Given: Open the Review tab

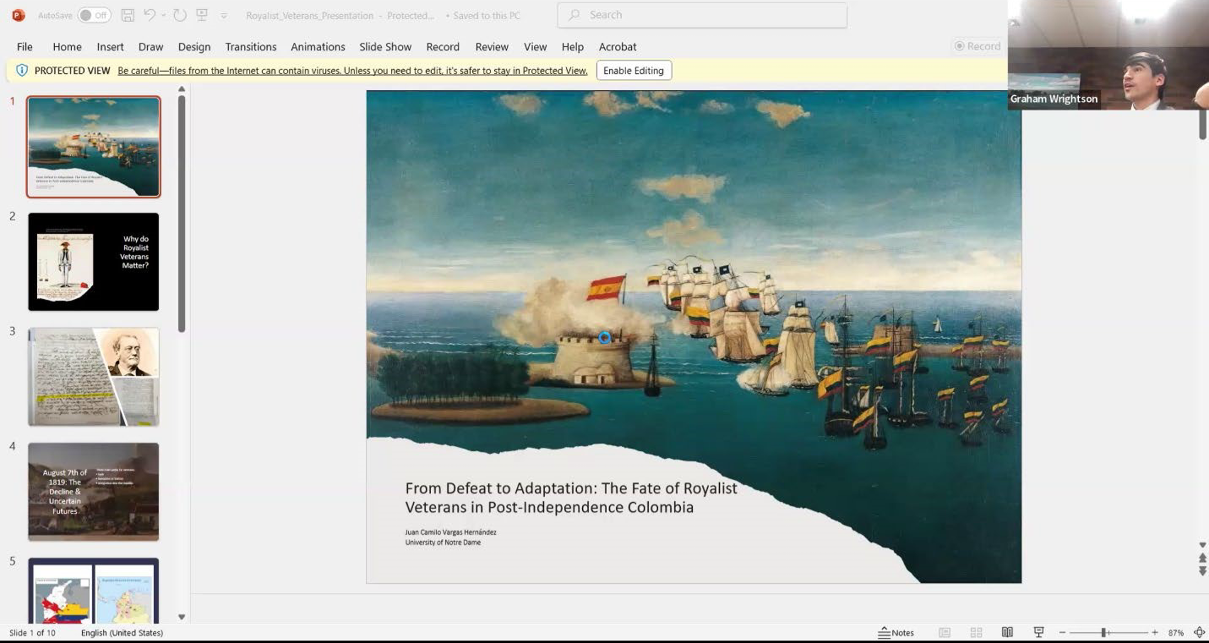Looking at the screenshot, I should click(491, 47).
